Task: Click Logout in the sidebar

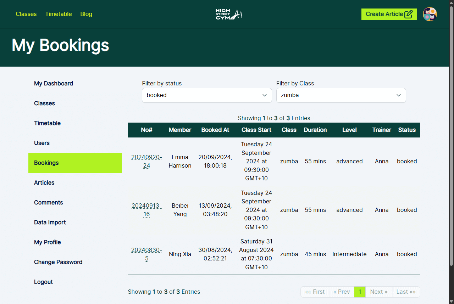Action: [x=43, y=282]
